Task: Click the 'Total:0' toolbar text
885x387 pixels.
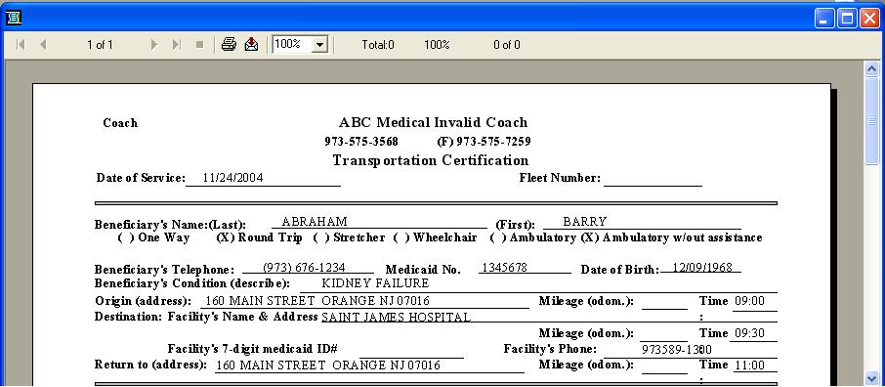Action: 378,45
